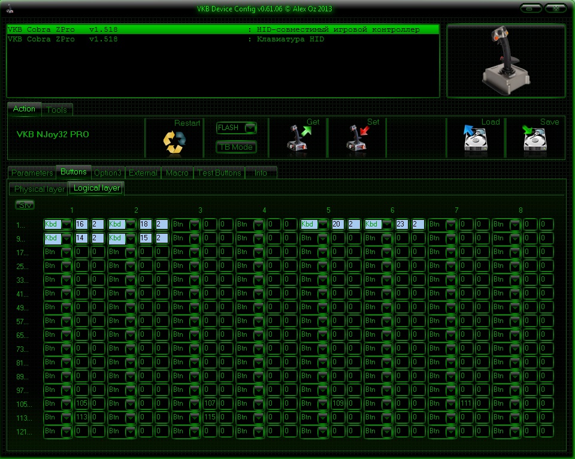
Task: Click the Get joystick icon
Action: [x=298, y=138]
